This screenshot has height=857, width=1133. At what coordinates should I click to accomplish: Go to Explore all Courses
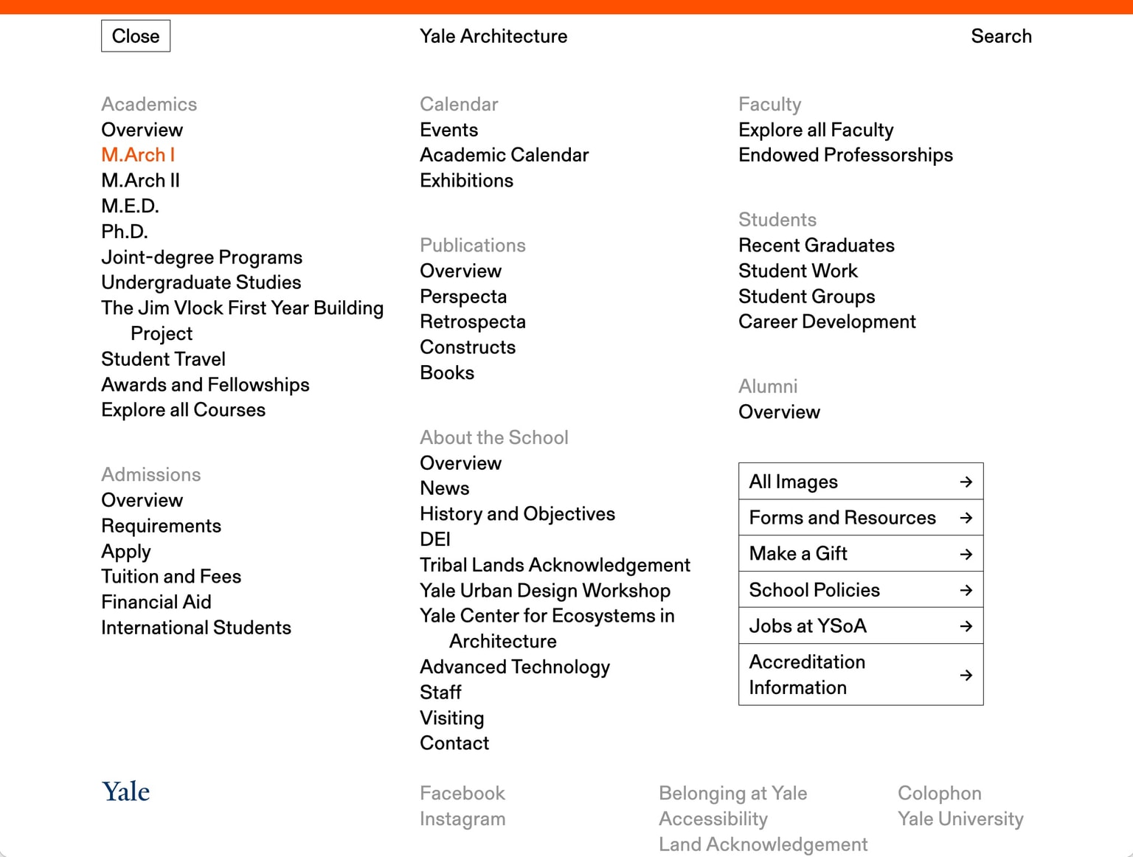coord(183,410)
